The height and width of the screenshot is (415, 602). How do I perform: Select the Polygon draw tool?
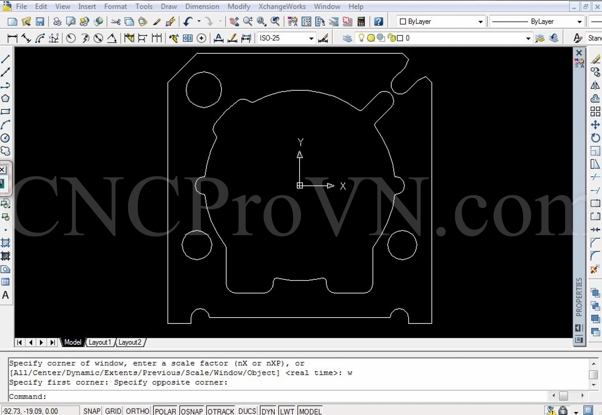coord(6,98)
